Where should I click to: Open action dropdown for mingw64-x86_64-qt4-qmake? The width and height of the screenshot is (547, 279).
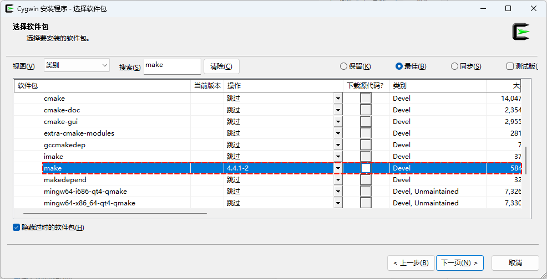click(x=338, y=203)
